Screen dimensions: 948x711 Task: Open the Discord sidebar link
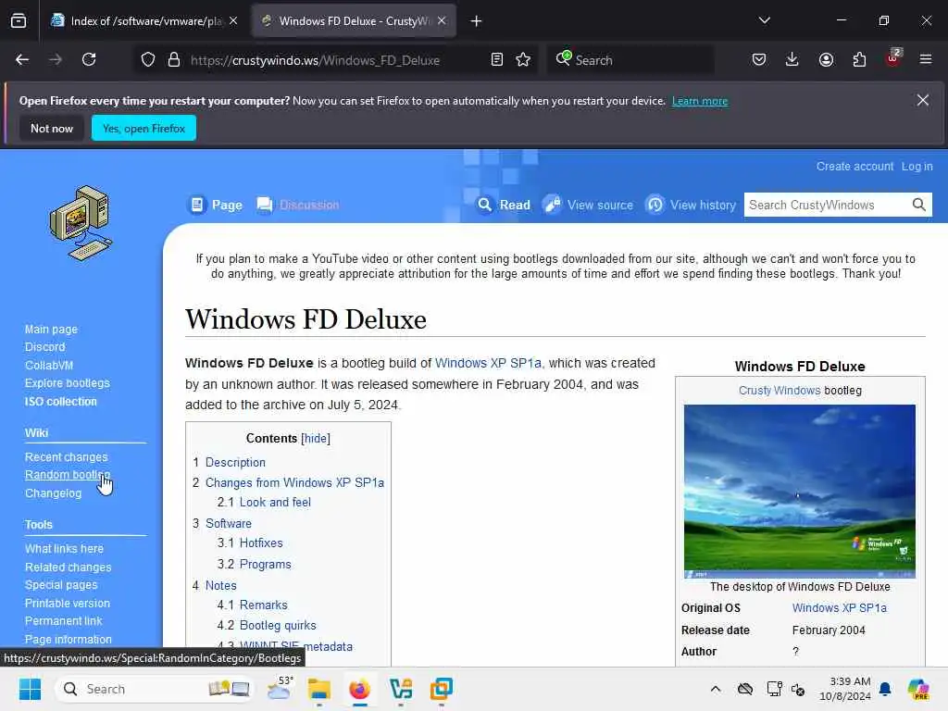click(x=44, y=347)
